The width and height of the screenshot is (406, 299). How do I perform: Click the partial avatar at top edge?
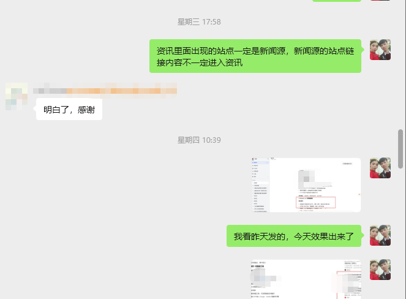(x=380, y=1)
